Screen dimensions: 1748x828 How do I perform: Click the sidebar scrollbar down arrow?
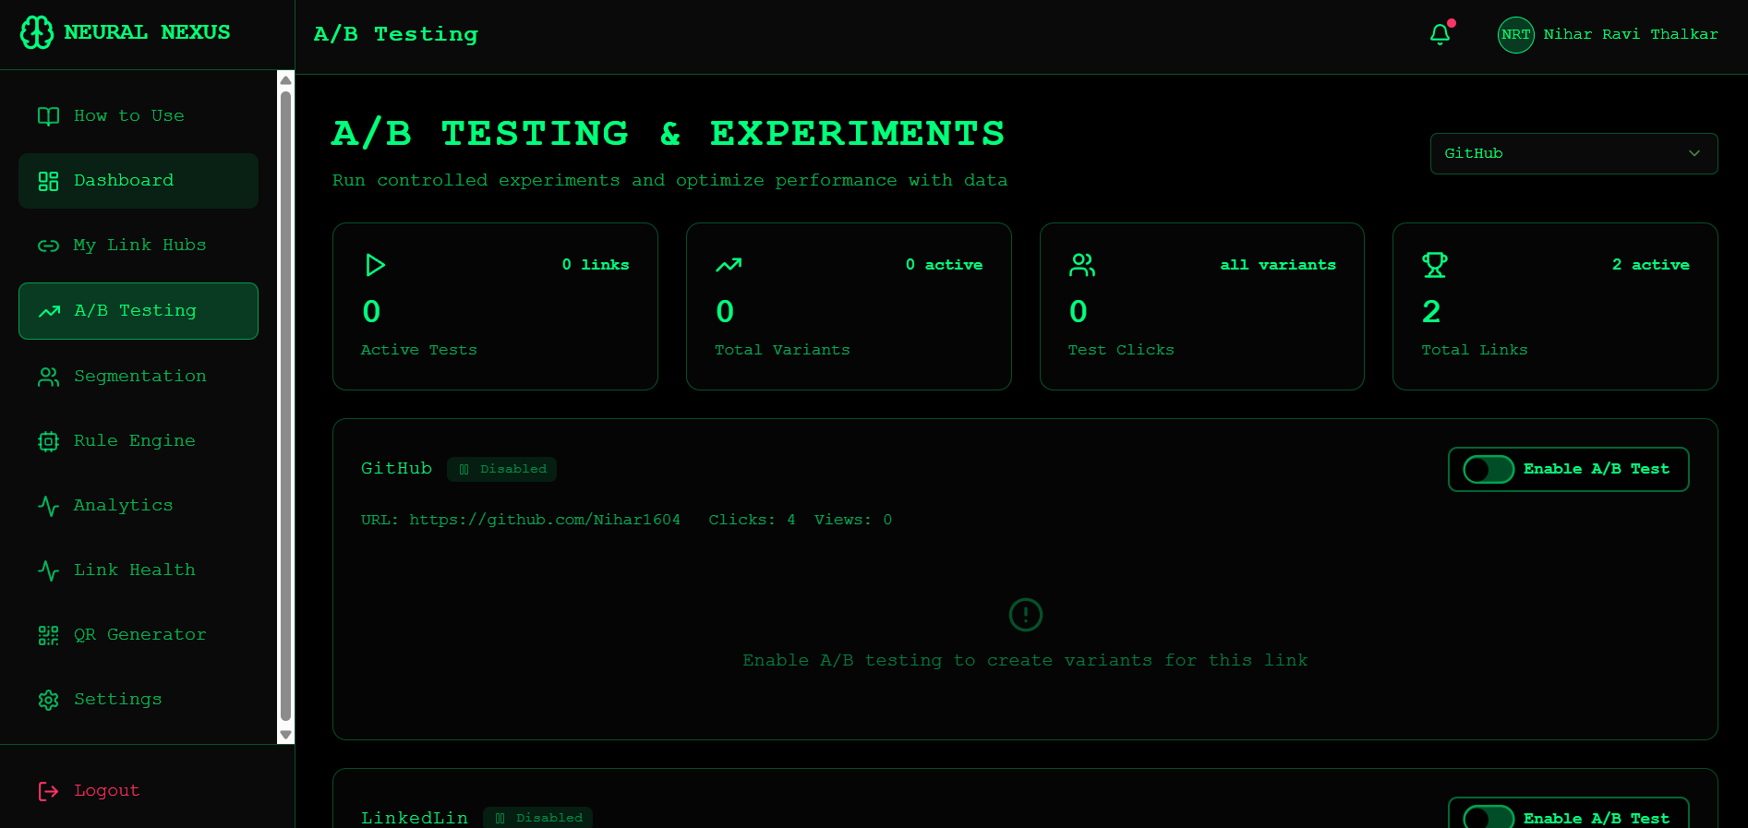click(x=285, y=736)
